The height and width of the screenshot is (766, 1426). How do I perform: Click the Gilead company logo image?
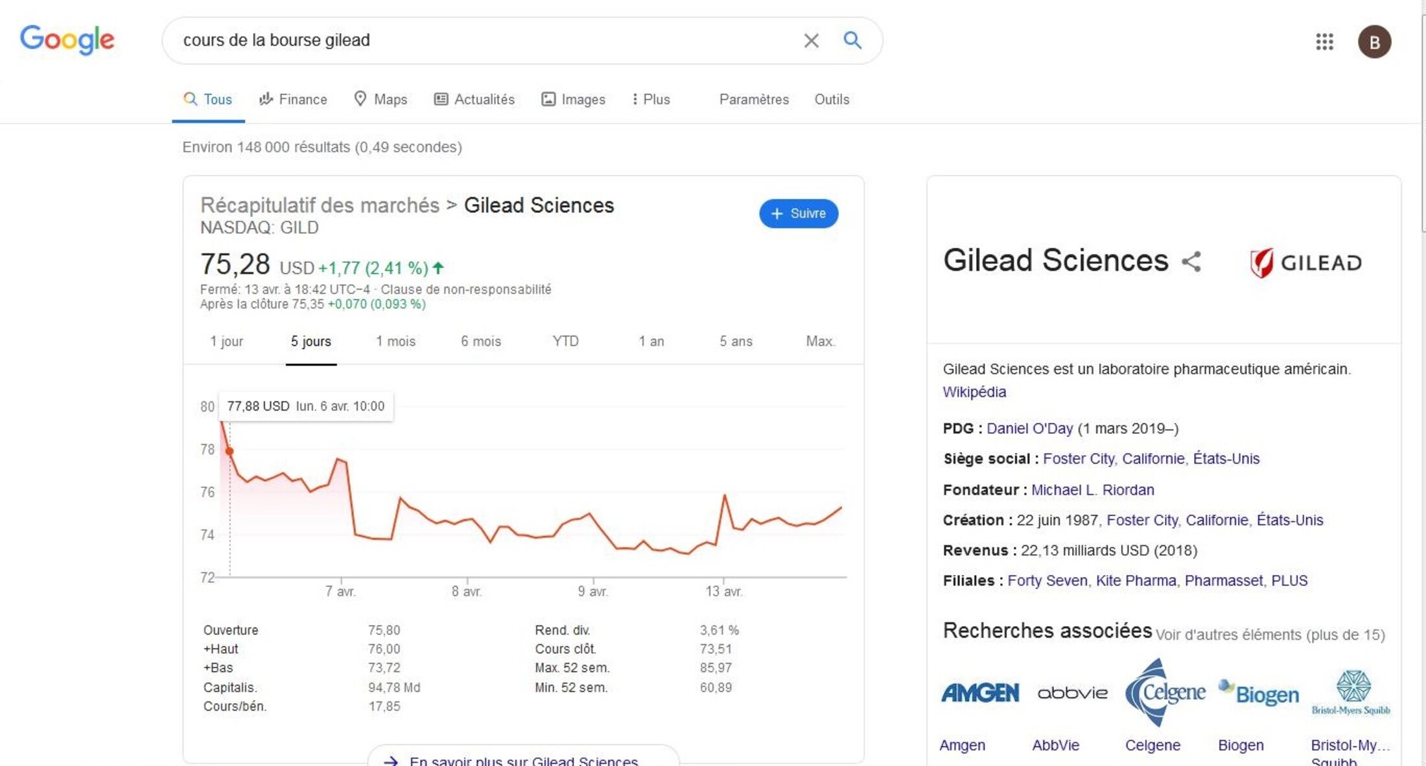(x=1305, y=262)
